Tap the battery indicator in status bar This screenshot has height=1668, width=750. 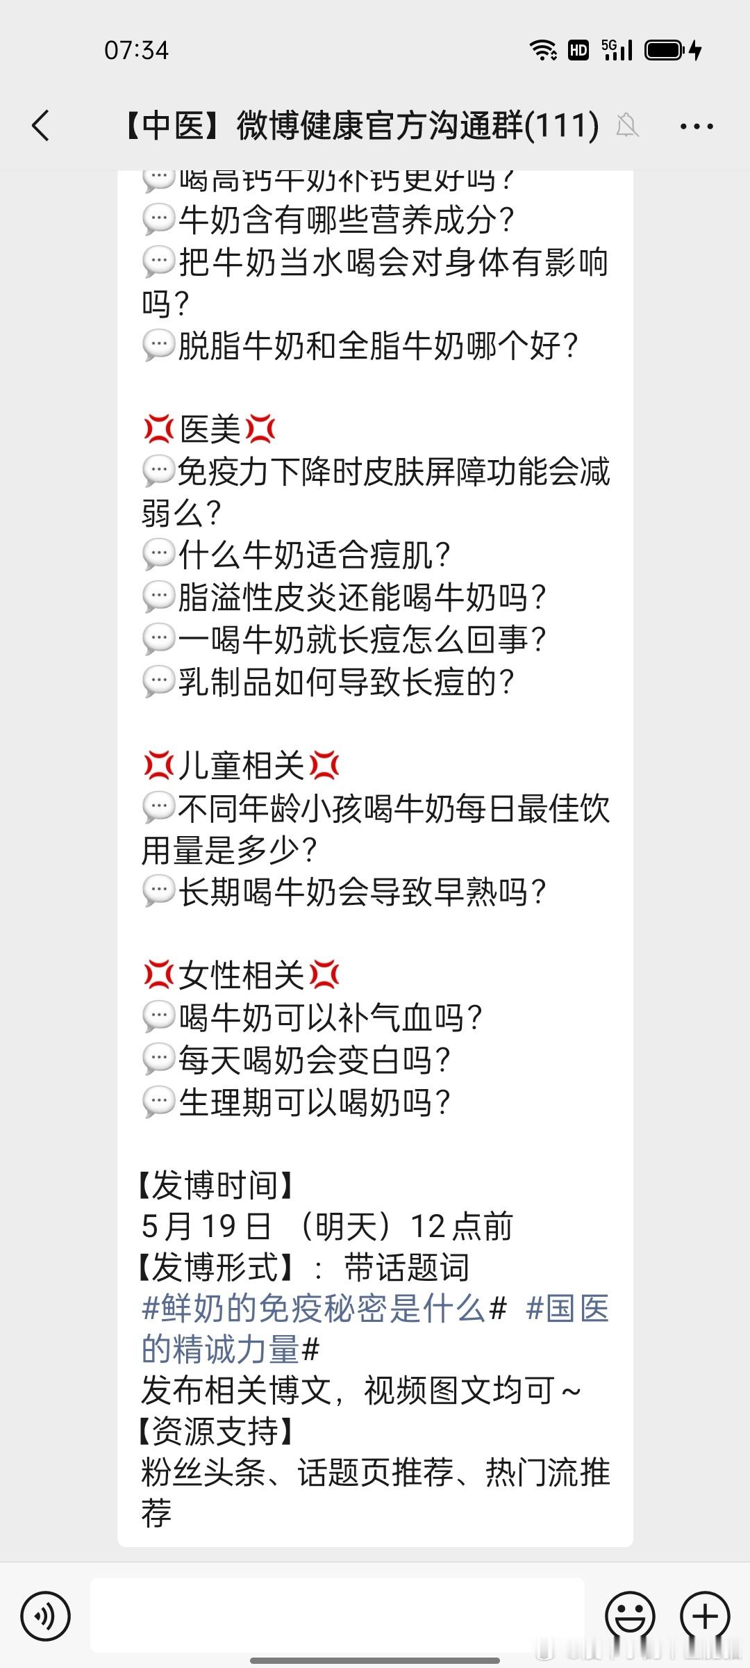point(674,50)
